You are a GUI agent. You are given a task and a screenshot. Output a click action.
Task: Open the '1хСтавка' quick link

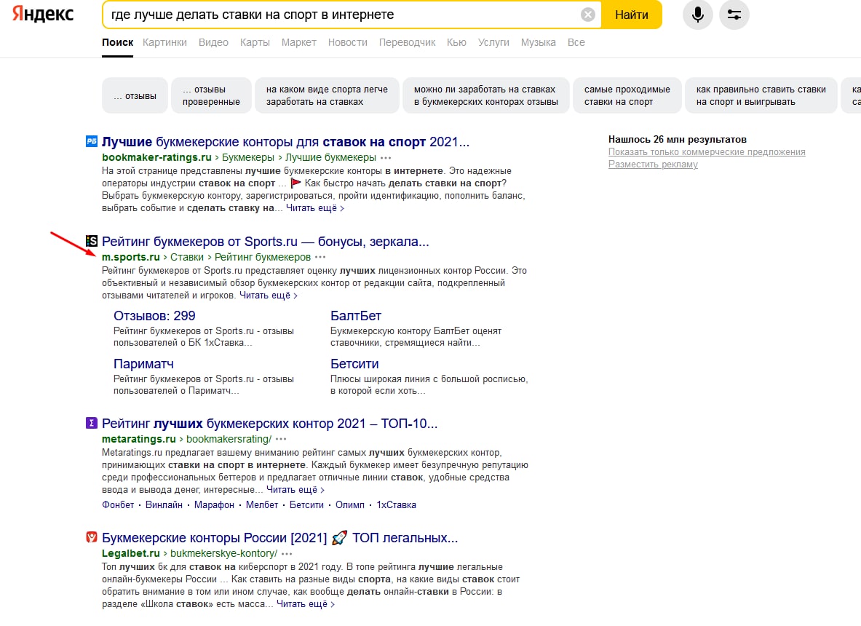click(x=396, y=505)
